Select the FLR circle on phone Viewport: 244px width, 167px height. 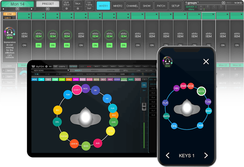tap(166, 103)
